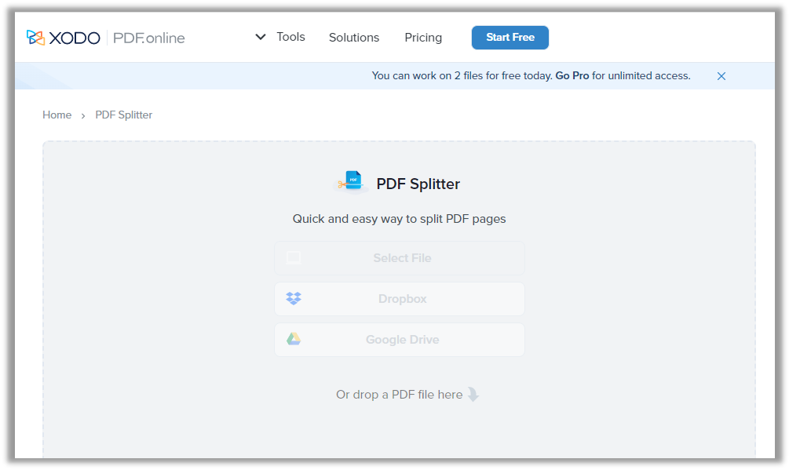Go to the Pricing page
Viewport: 789px width, 470px height.
pyautogui.click(x=423, y=38)
